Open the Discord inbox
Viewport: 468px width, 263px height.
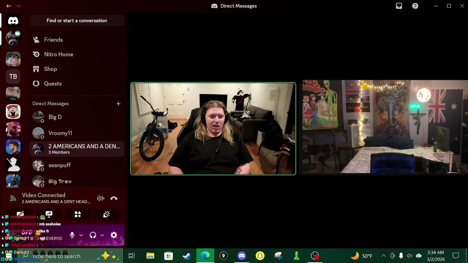(399, 6)
